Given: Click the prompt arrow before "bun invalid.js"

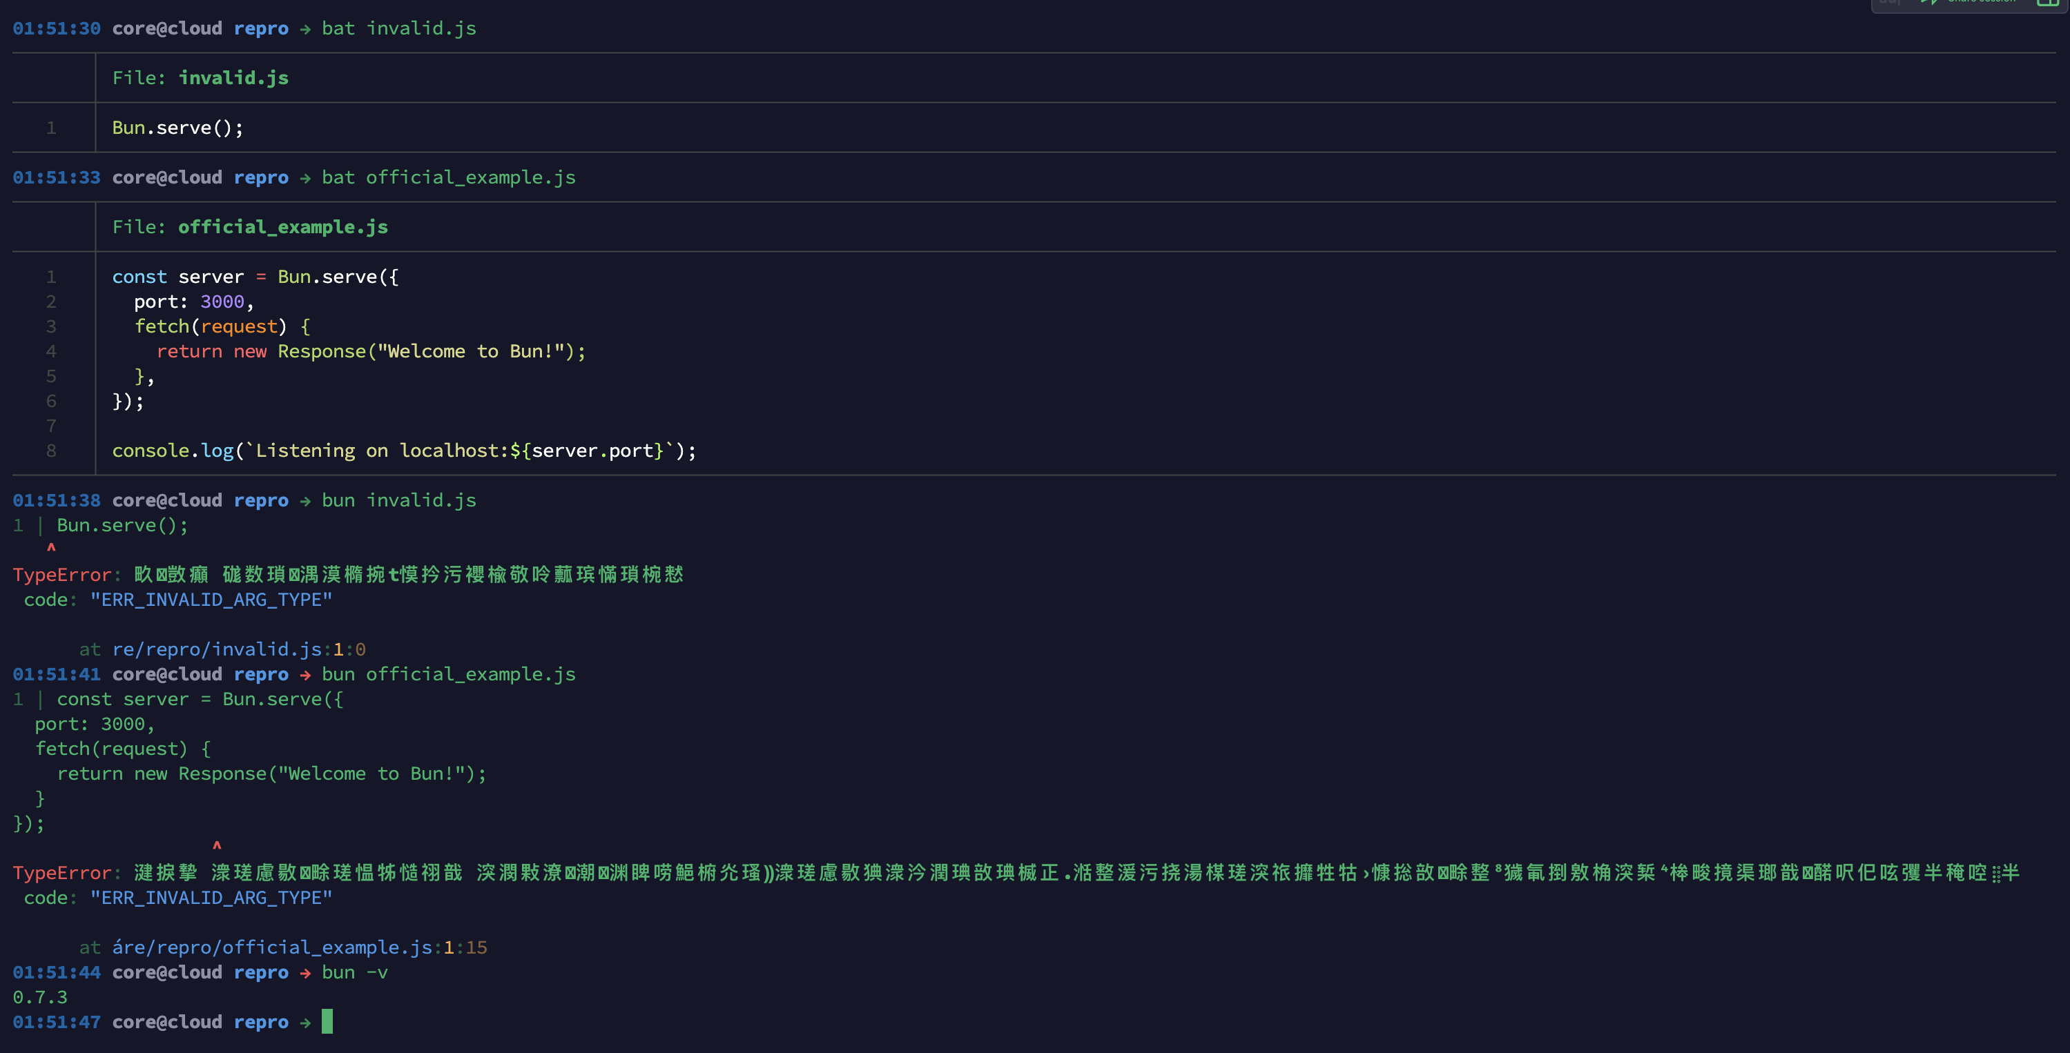Looking at the screenshot, I should 305,500.
